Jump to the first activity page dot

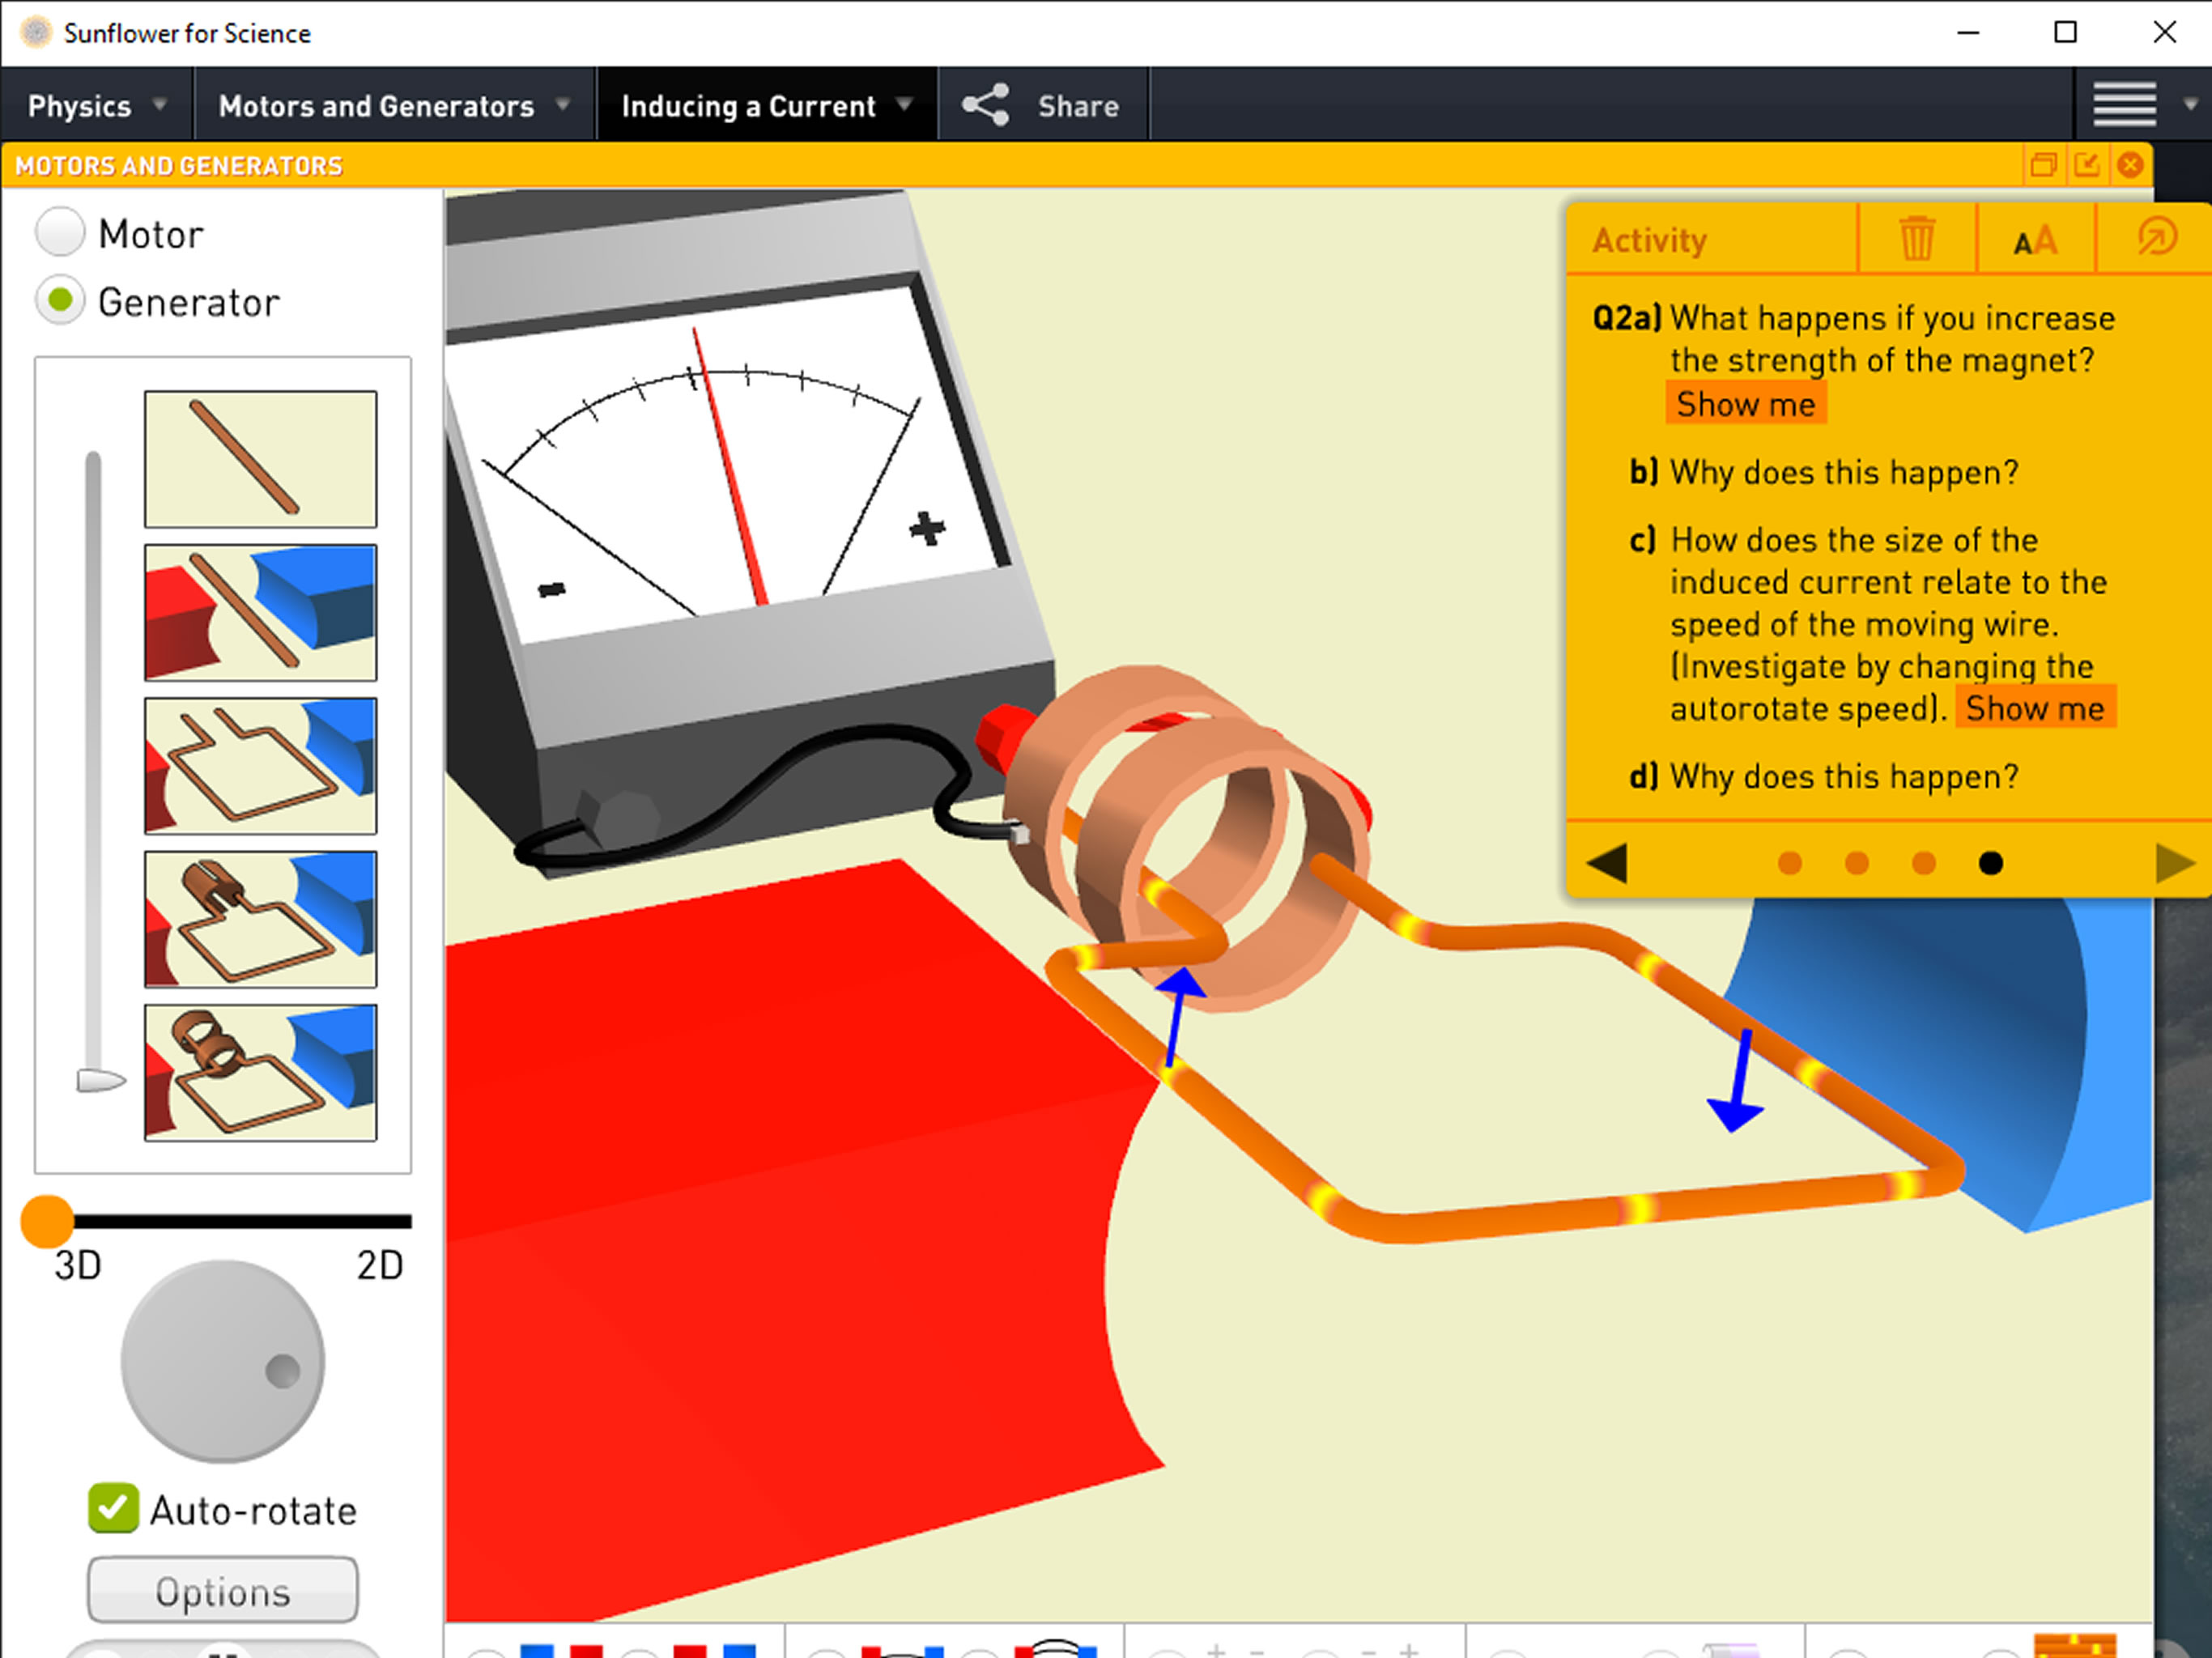coord(1790,864)
